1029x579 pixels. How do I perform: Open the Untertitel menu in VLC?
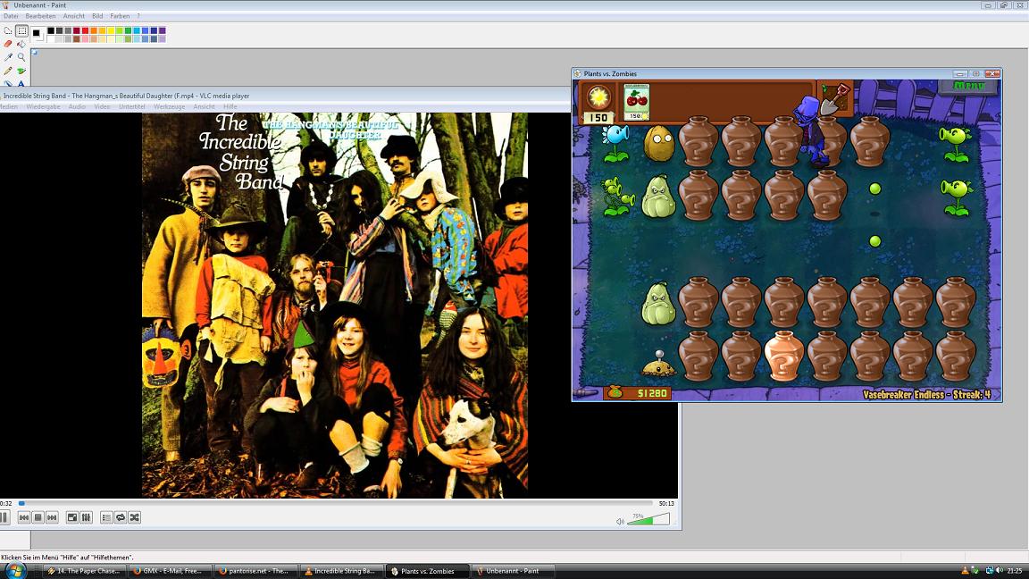pos(131,106)
